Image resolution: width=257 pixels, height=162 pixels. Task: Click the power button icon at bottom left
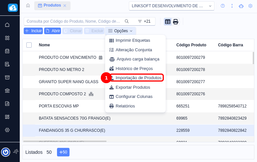[x=6, y=152]
